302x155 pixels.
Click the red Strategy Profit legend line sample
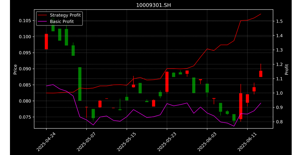pyautogui.click(x=42, y=15)
